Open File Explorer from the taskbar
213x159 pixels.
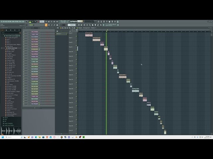40,137
